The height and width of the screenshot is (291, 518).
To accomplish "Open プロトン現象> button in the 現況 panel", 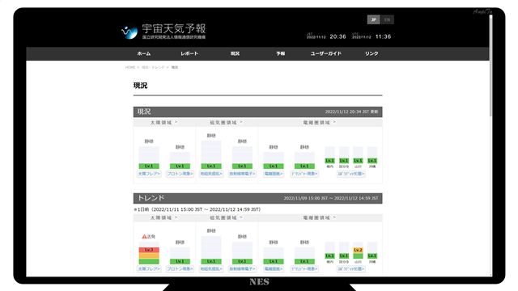I will click(x=180, y=174).
